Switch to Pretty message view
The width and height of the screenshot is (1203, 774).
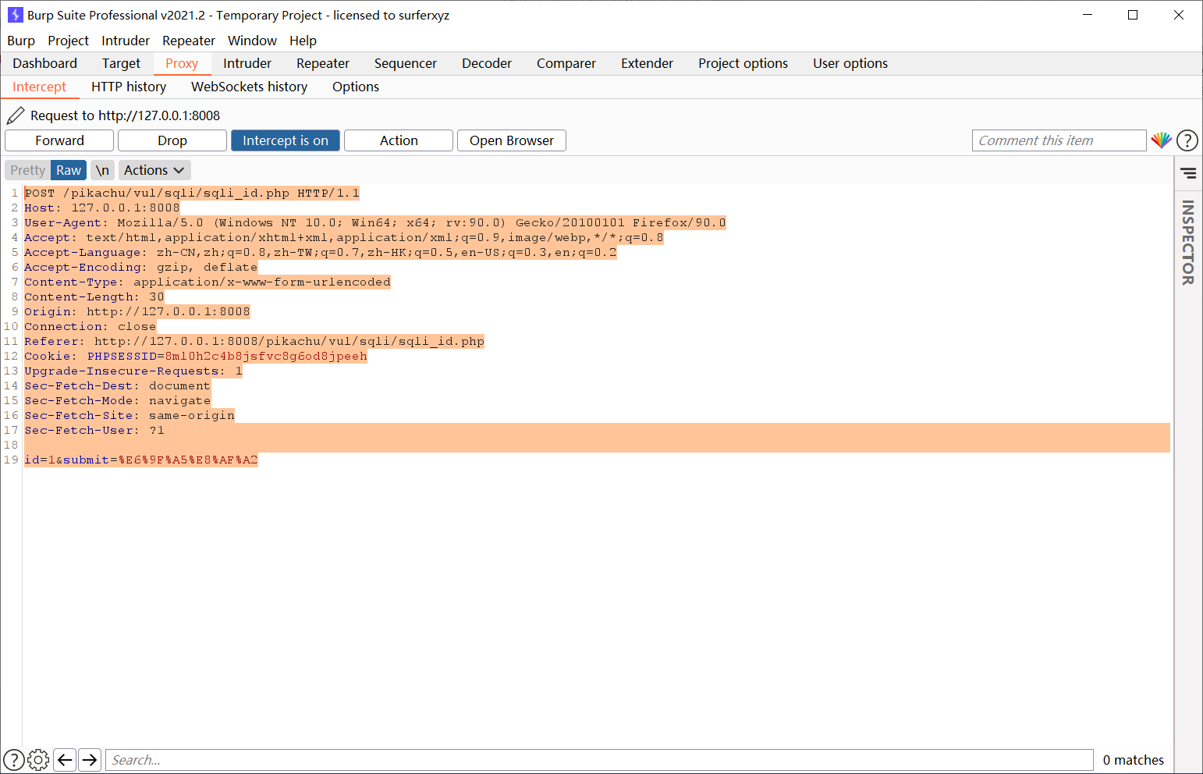pos(28,170)
